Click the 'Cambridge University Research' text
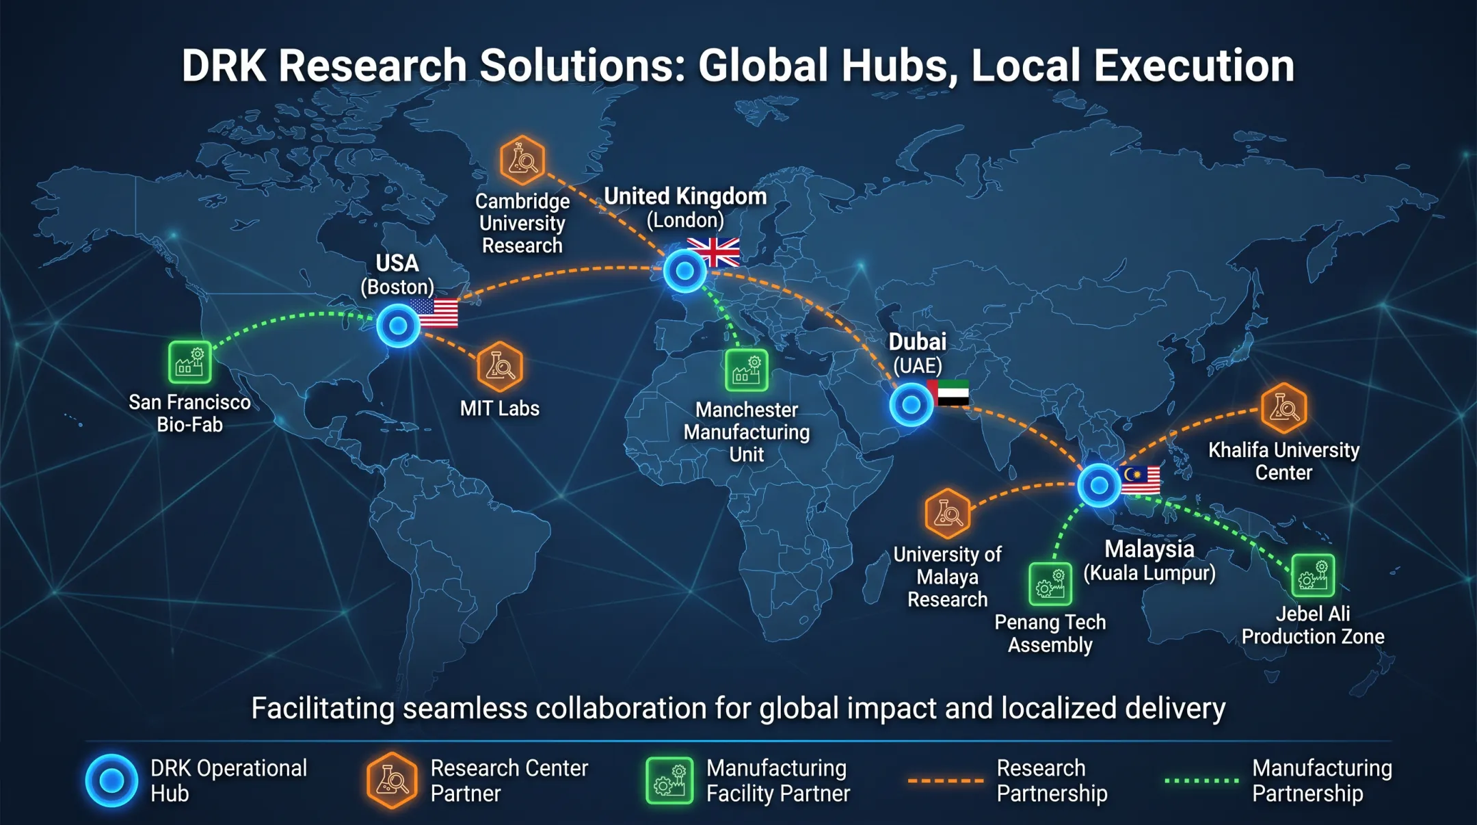Screen dimensions: 1477x825 coord(522,223)
